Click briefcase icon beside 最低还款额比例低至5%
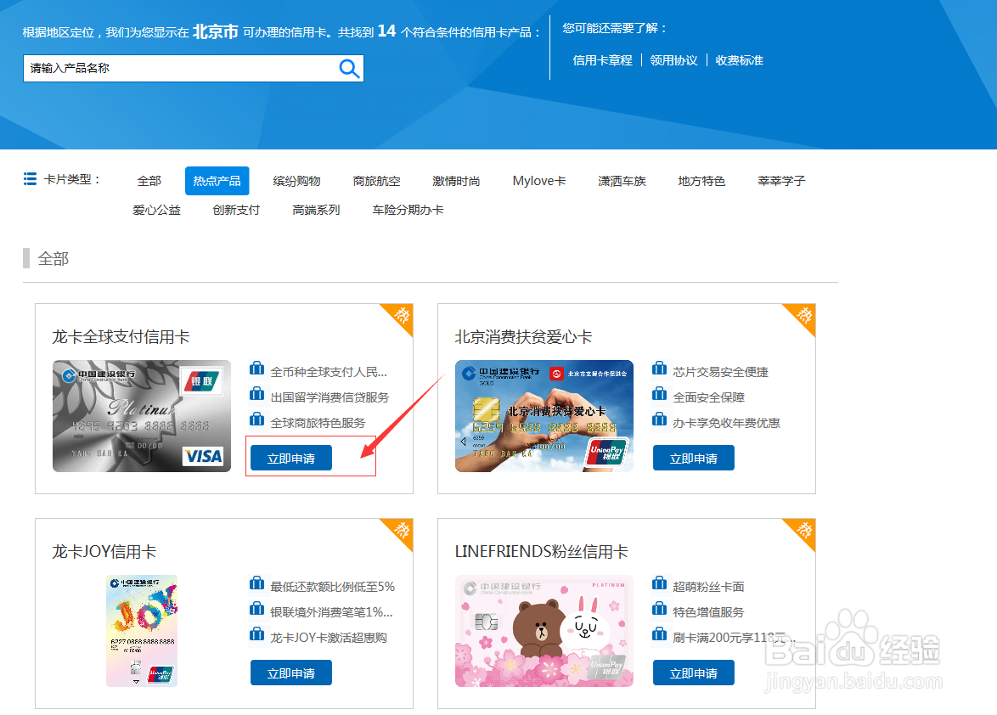The width and height of the screenshot is (997, 715). click(256, 583)
